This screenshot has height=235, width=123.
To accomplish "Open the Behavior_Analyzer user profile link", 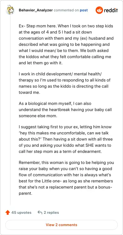I will pos(36,10).
